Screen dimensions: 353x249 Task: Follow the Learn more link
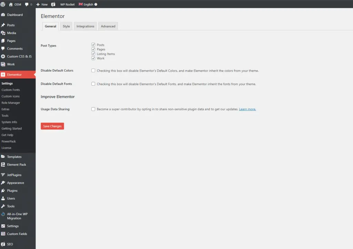tap(248, 109)
